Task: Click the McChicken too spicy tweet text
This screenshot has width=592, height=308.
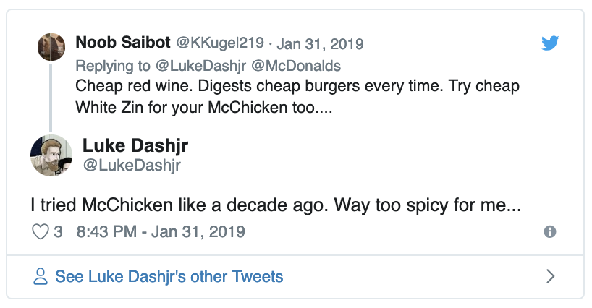Action: pyautogui.click(x=276, y=205)
